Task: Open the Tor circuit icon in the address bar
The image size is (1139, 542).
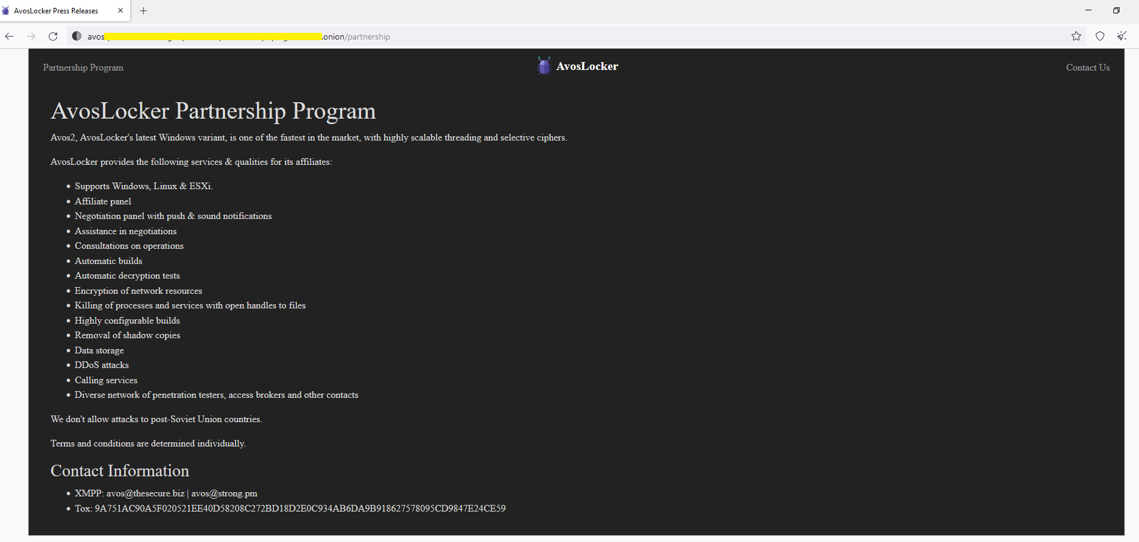Action: click(x=77, y=36)
